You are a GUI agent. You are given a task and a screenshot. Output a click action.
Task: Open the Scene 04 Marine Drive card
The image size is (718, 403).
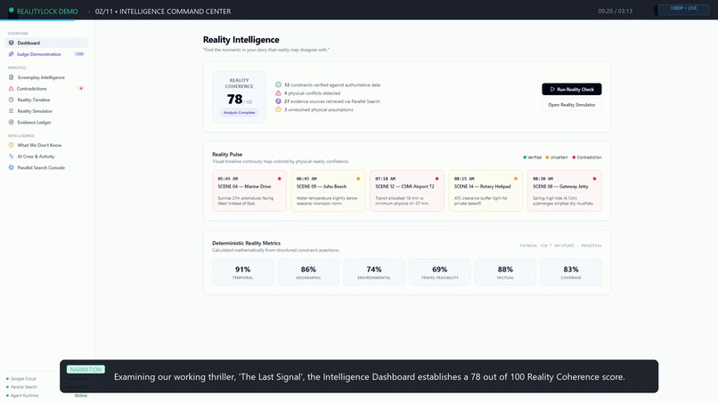tap(249, 190)
